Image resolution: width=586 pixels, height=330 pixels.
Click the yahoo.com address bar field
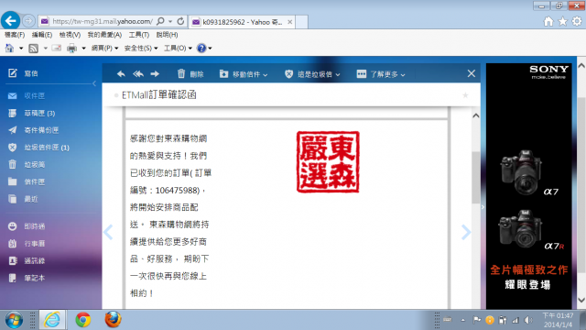102,21
